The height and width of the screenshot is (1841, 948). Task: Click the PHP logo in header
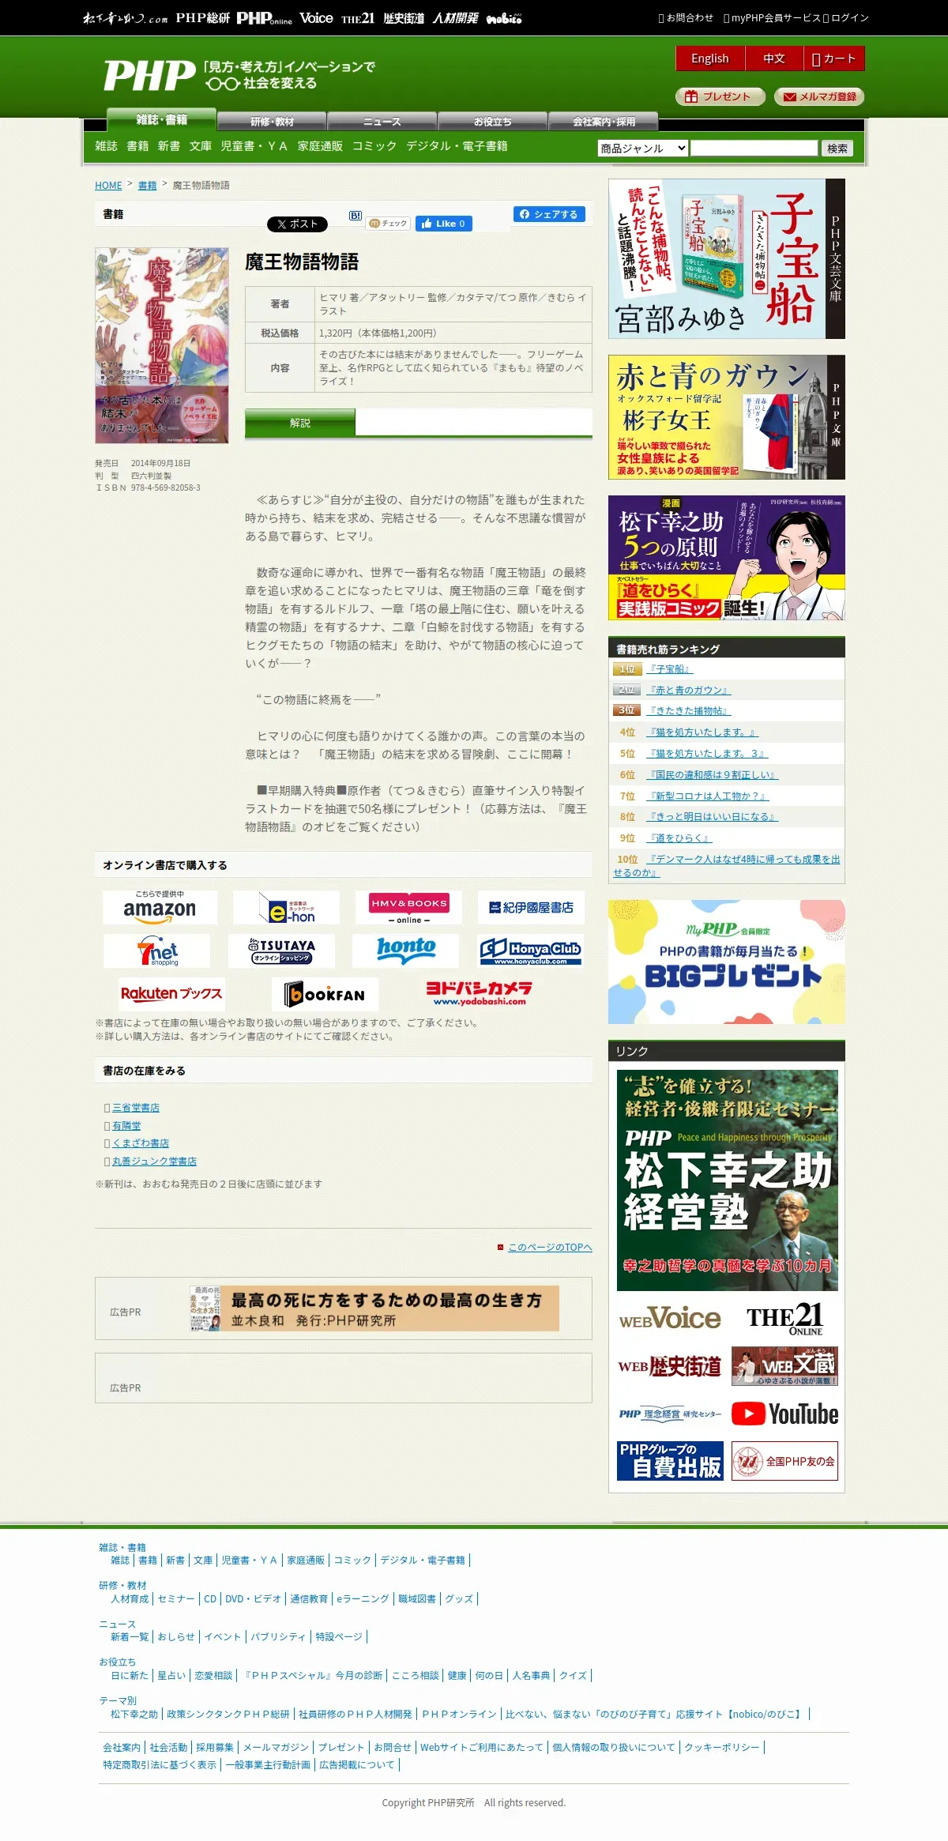tap(149, 76)
